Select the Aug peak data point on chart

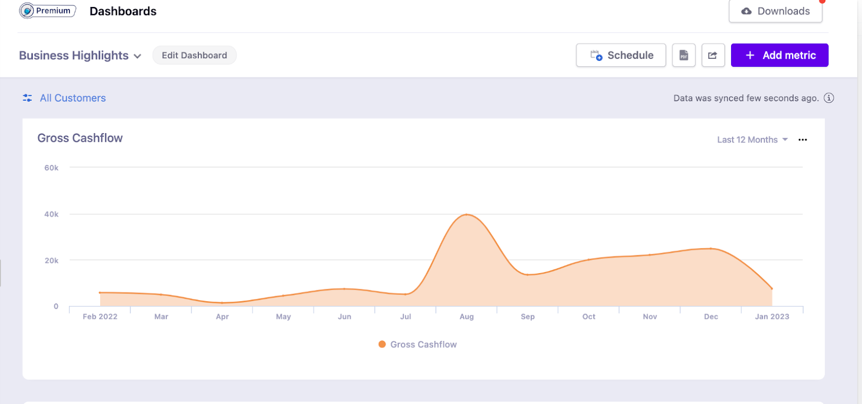[467, 215]
